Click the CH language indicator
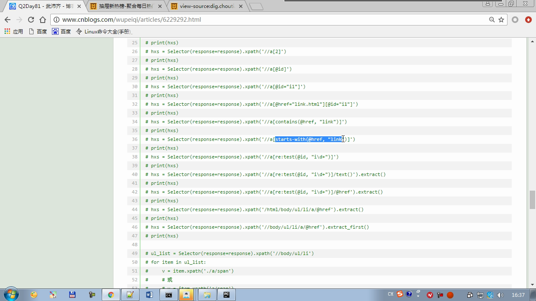536x301 pixels. pos(391,294)
